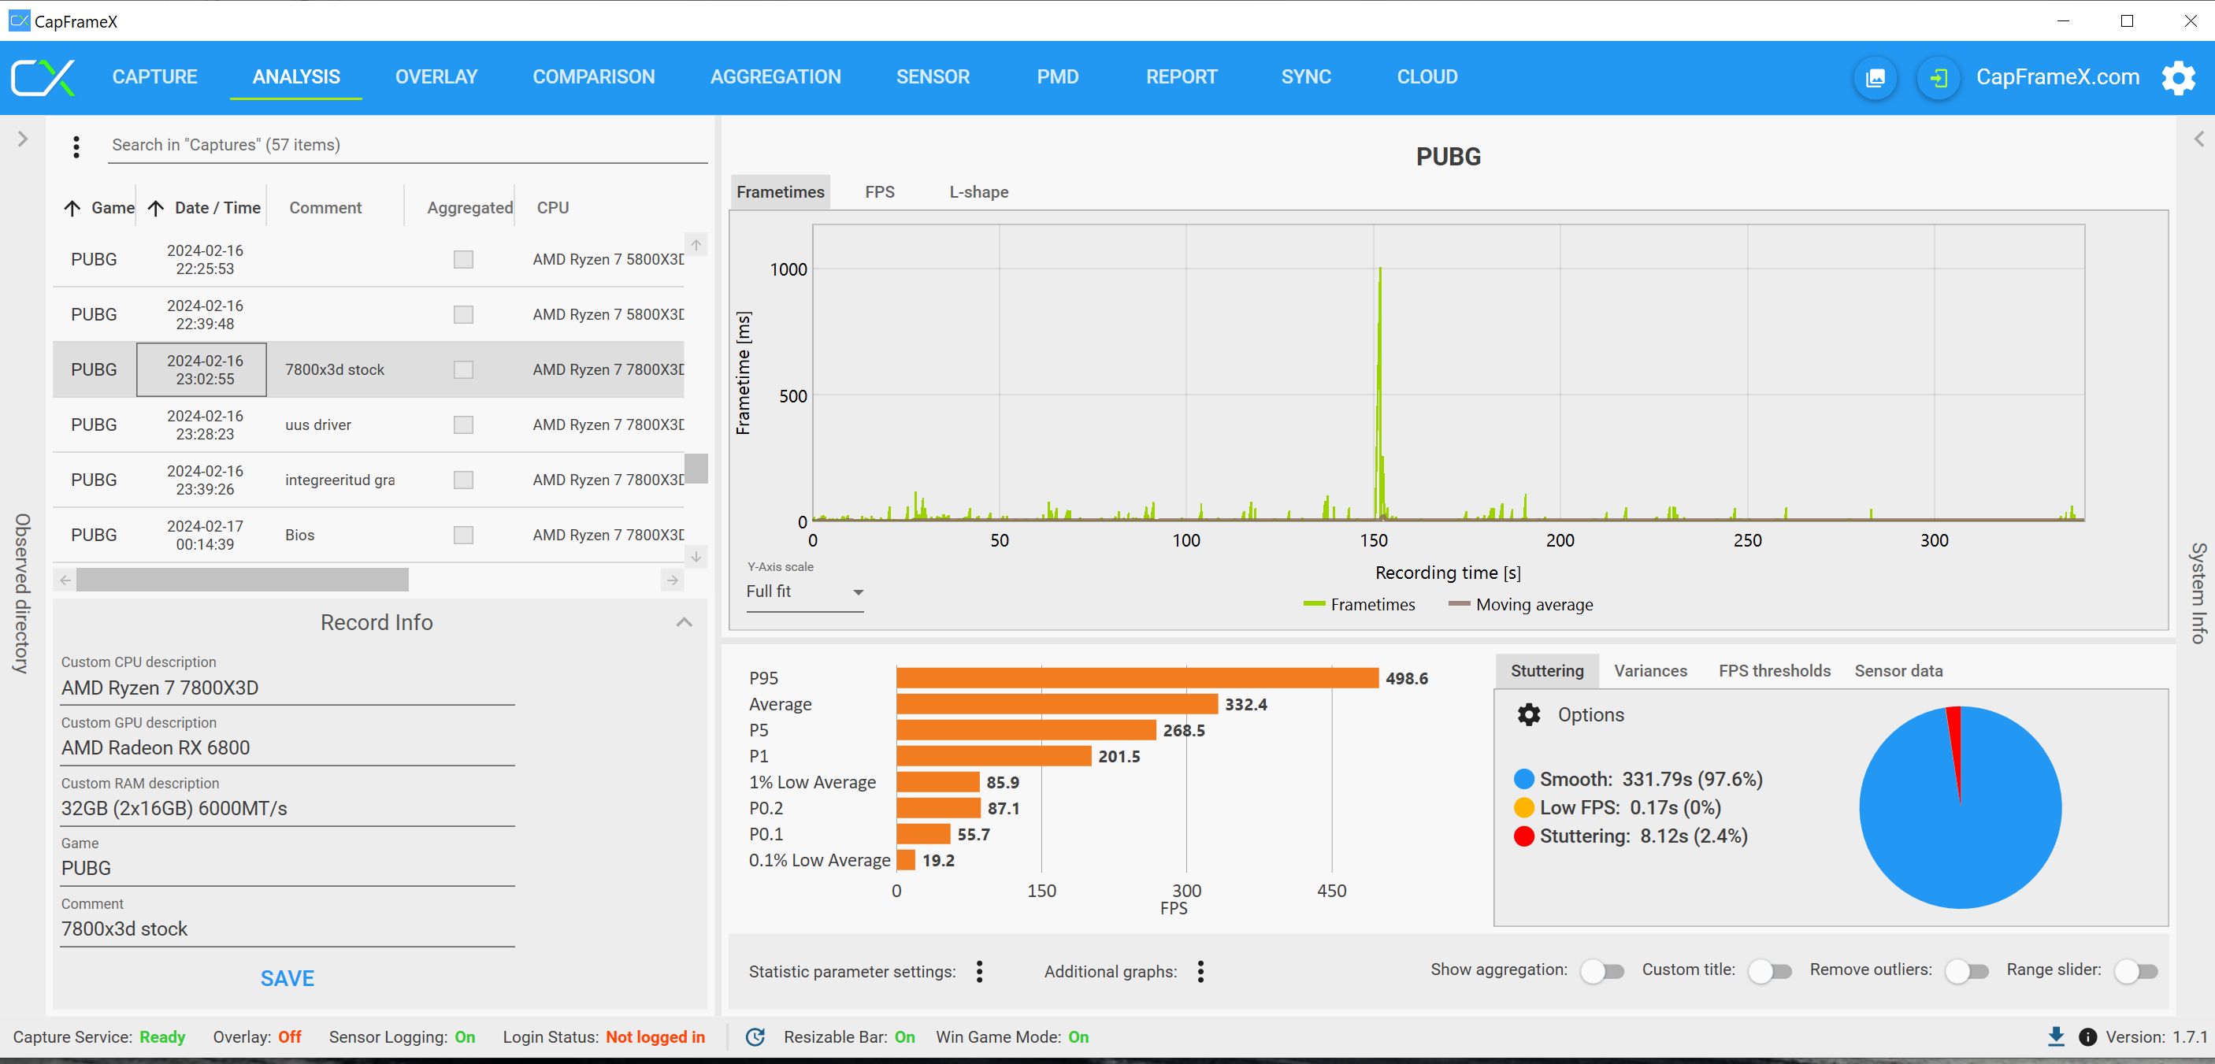This screenshot has width=2215, height=1064.
Task: Switch to the Variances tab
Action: [x=1650, y=671]
